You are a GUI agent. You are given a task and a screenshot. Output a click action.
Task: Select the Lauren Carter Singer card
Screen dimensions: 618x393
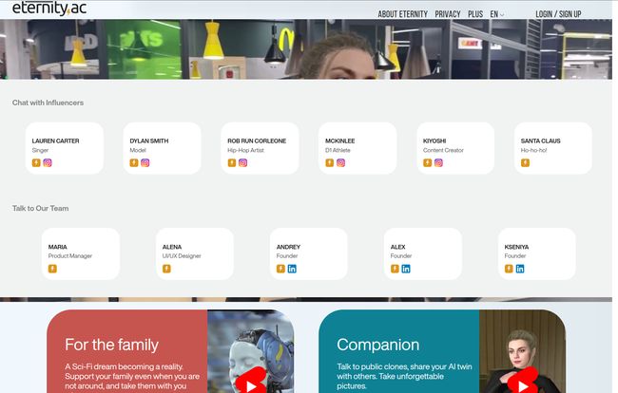(65, 148)
